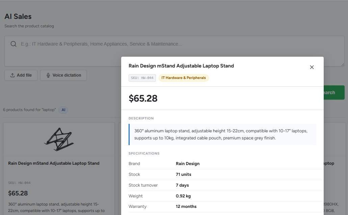The height and width of the screenshot is (215, 348).
Task: Click the Warranty value 12 months
Action: point(186,207)
